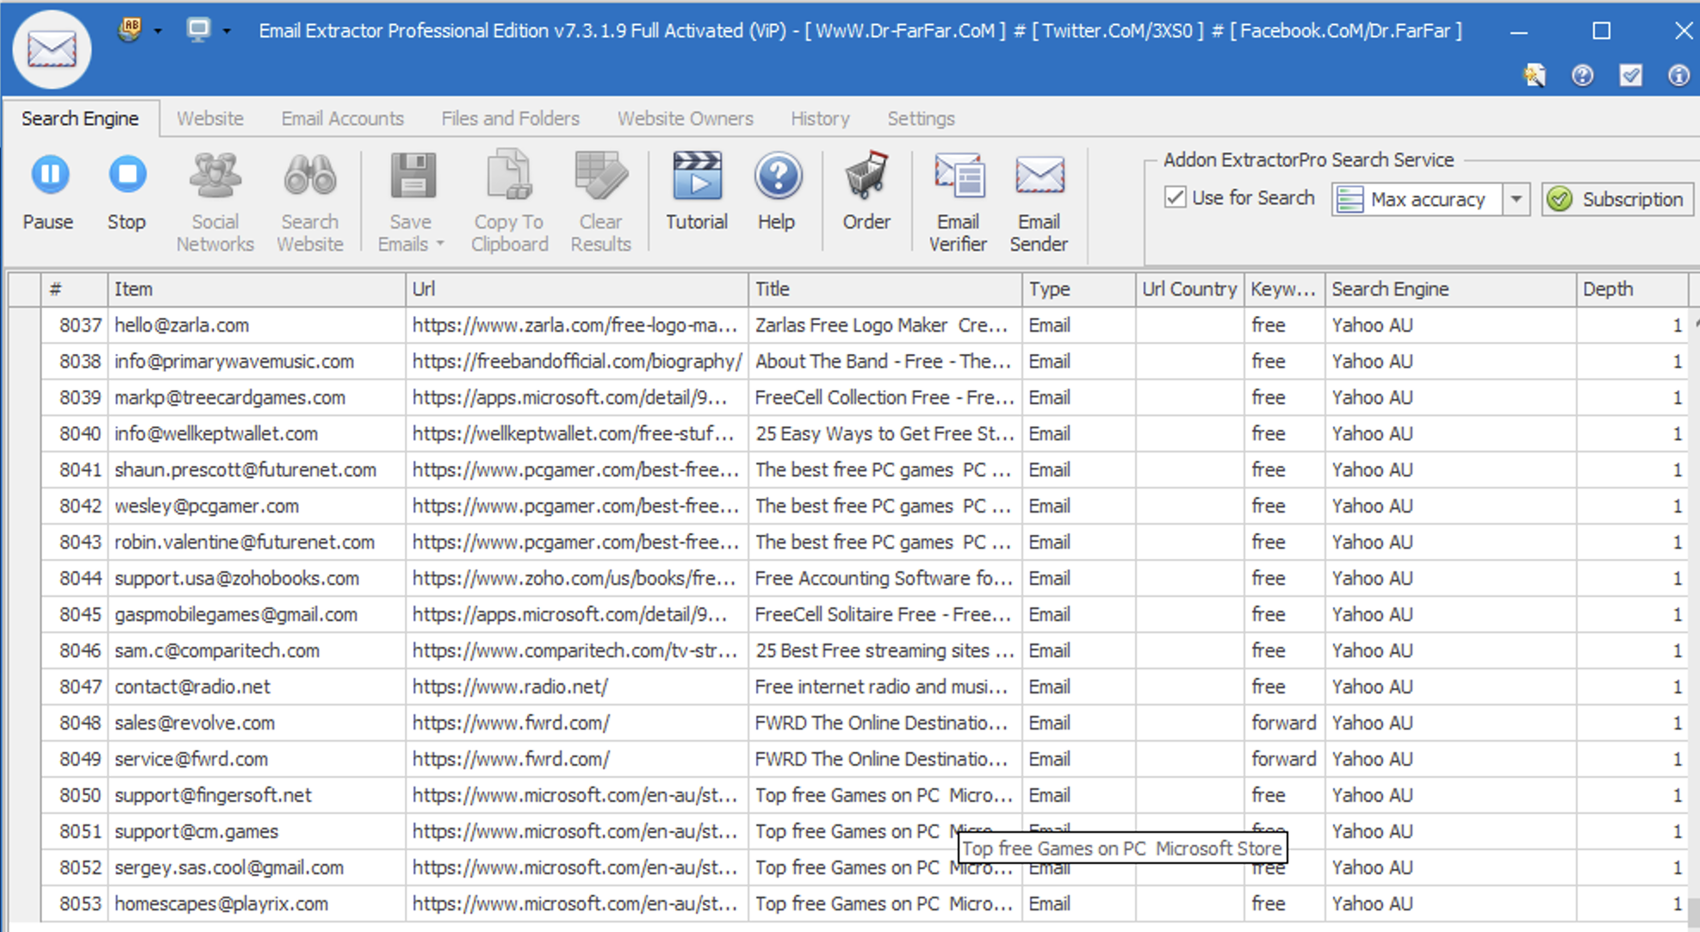Click the checkmark icon in title bar
Screen dimensions: 1700x932
click(x=1630, y=76)
